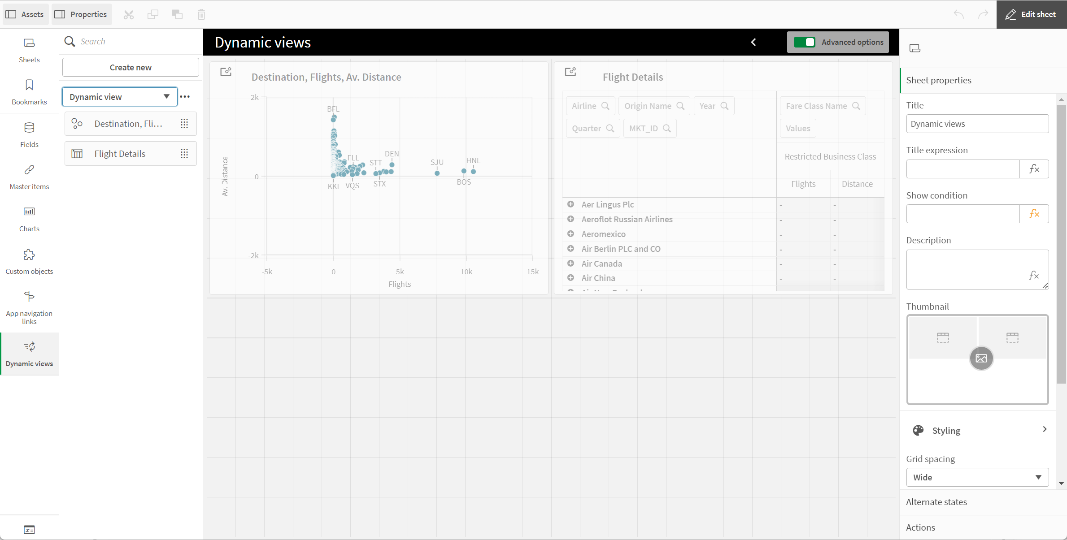Click the Sheets panel icon
1067x540 pixels.
(29, 43)
